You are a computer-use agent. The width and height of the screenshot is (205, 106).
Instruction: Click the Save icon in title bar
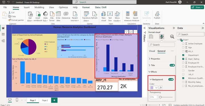tap(4, 2)
